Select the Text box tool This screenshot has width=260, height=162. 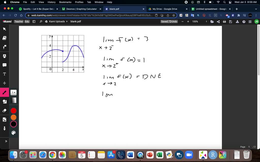click(4, 74)
